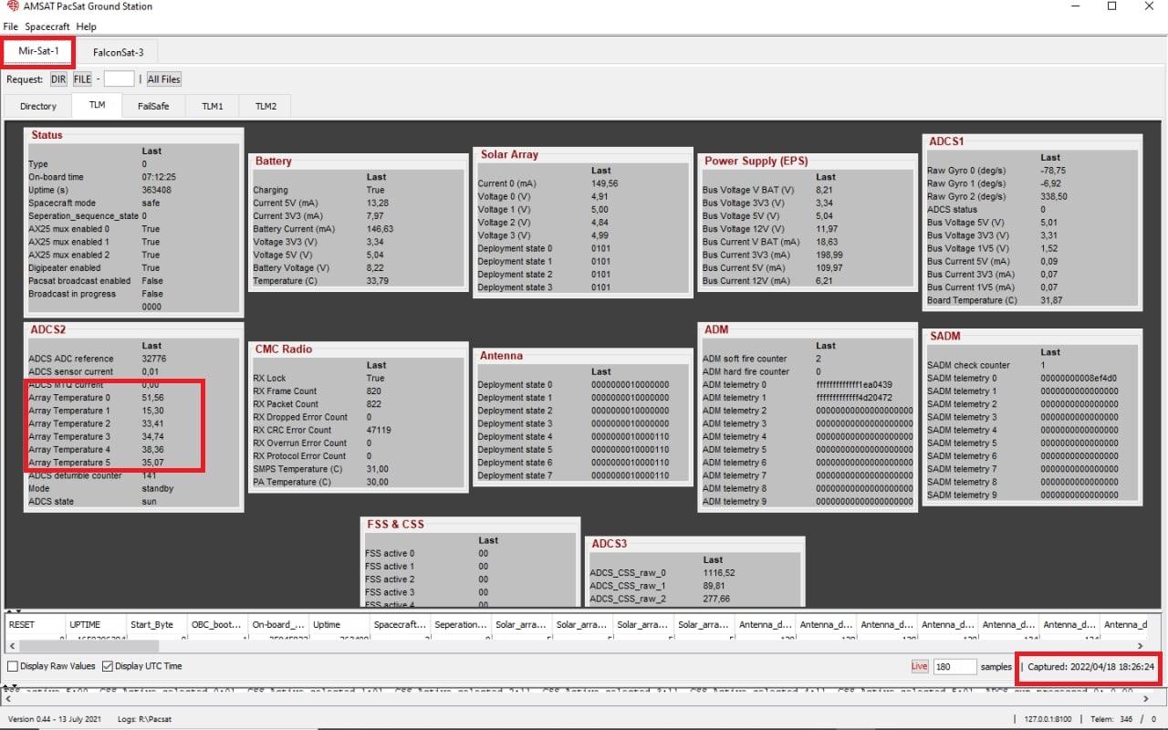Click the Solar Array panel title
This screenshot has width=1168, height=730.
click(509, 155)
